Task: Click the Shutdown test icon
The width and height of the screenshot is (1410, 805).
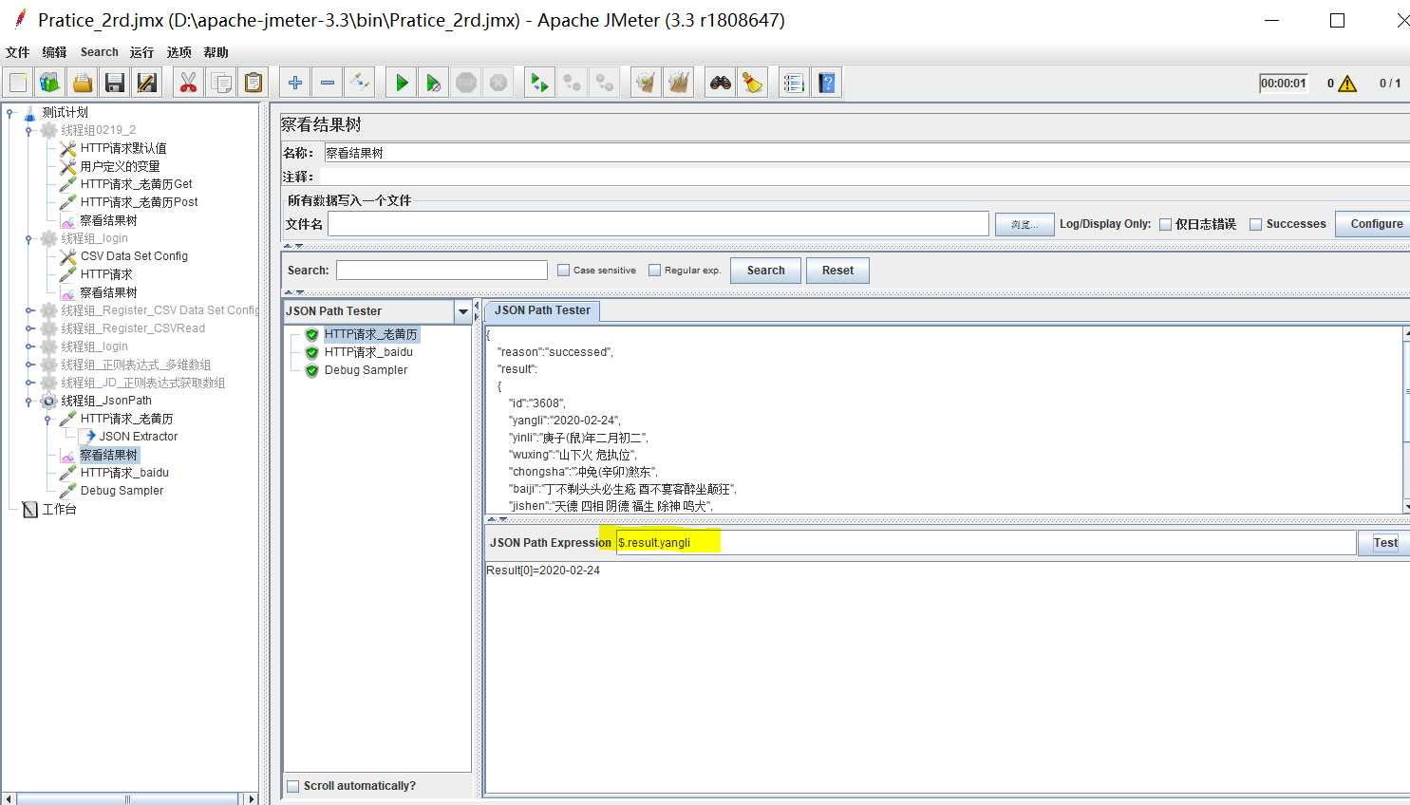Action: [498, 84]
